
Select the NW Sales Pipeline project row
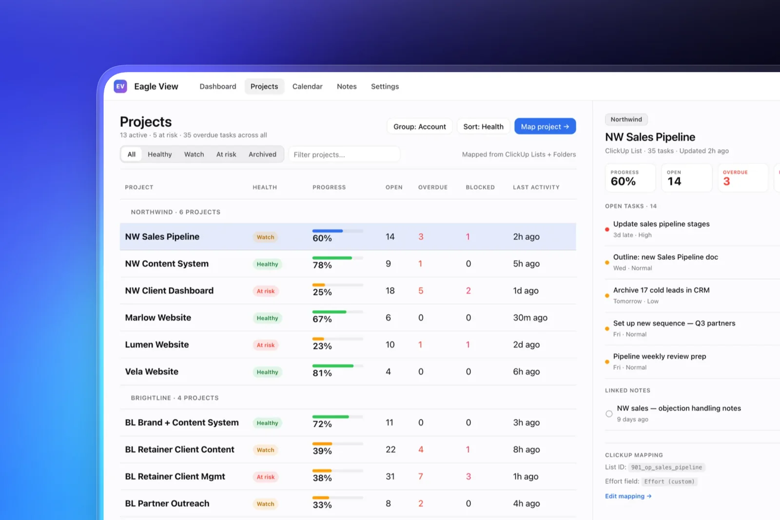pos(348,237)
